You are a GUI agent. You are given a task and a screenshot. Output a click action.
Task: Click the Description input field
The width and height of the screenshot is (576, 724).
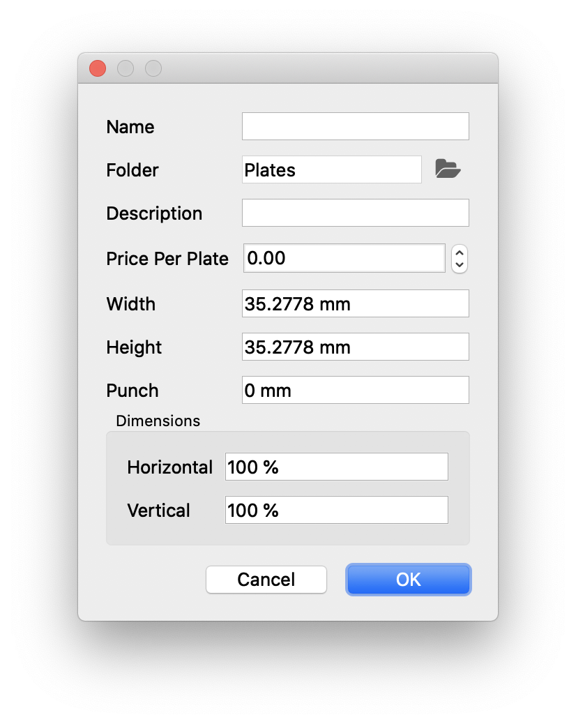point(355,213)
